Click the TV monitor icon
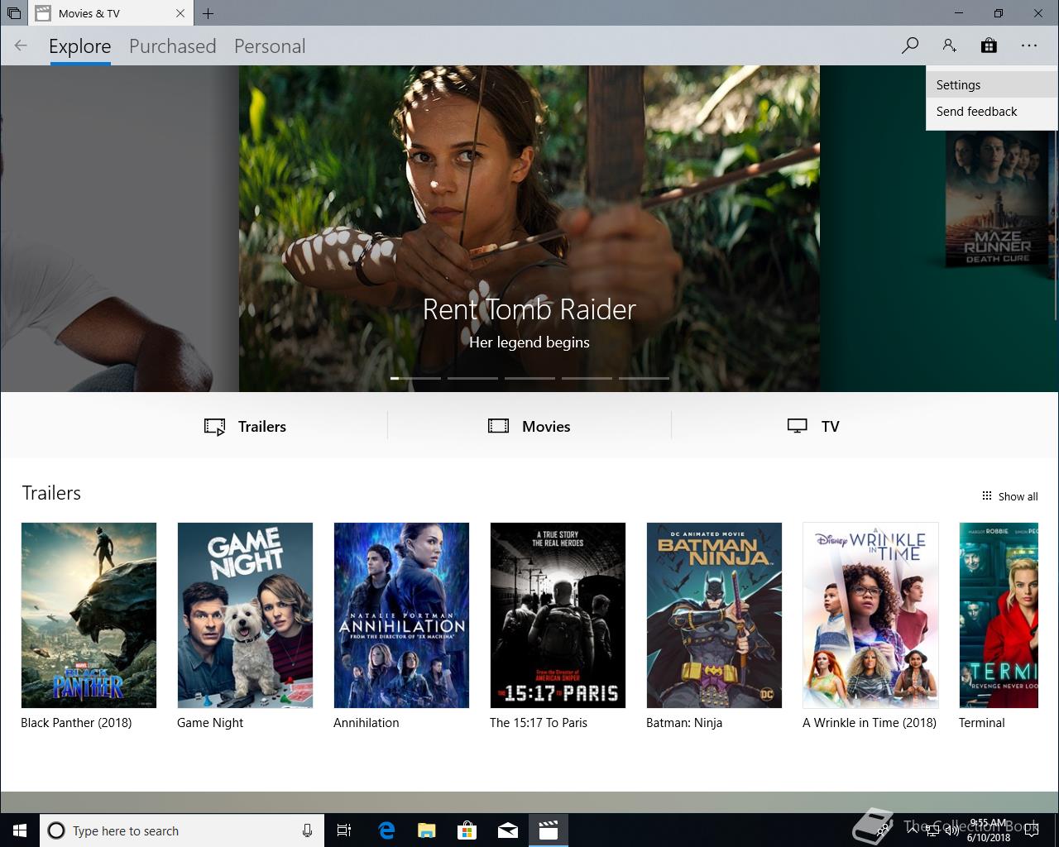Screen dimensions: 1059x847 [x=797, y=426]
